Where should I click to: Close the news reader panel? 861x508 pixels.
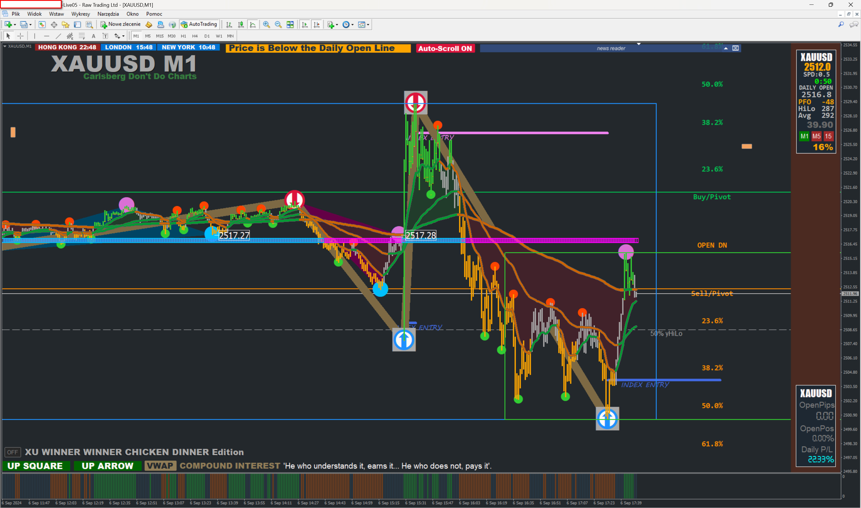(x=736, y=48)
